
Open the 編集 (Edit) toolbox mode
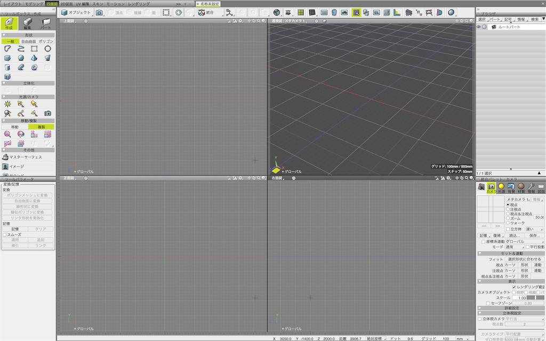click(28, 23)
